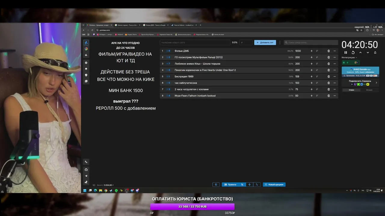Reload the browser page
Screen dimensions: 385x216
(x=92, y=30)
